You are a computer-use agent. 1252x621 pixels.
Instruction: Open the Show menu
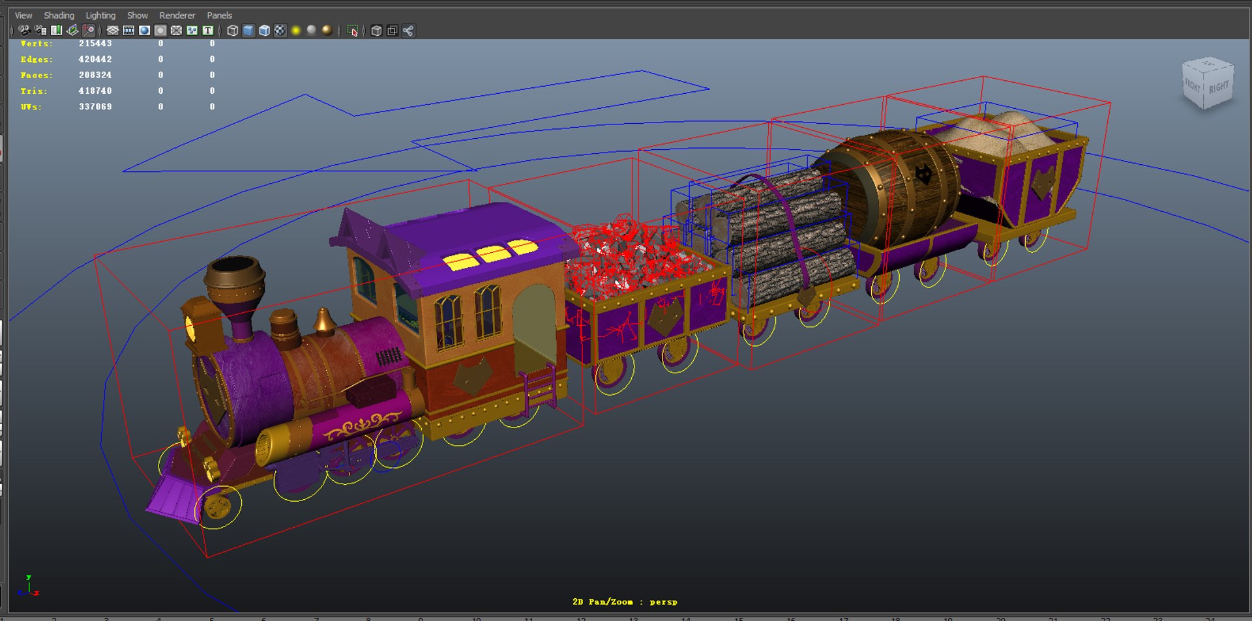(x=137, y=15)
